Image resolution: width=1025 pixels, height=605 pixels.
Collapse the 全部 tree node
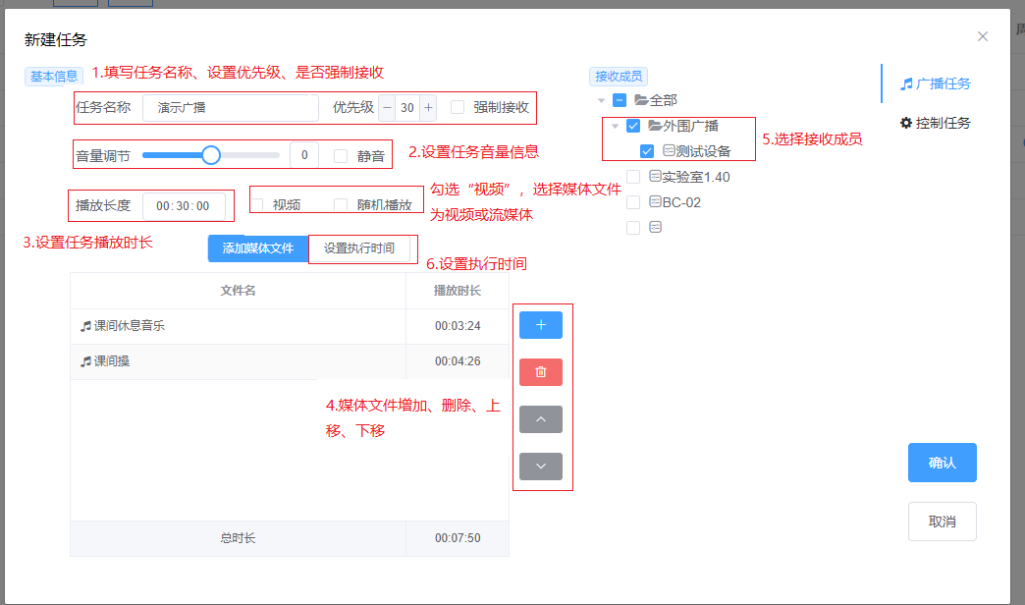pyautogui.click(x=601, y=100)
